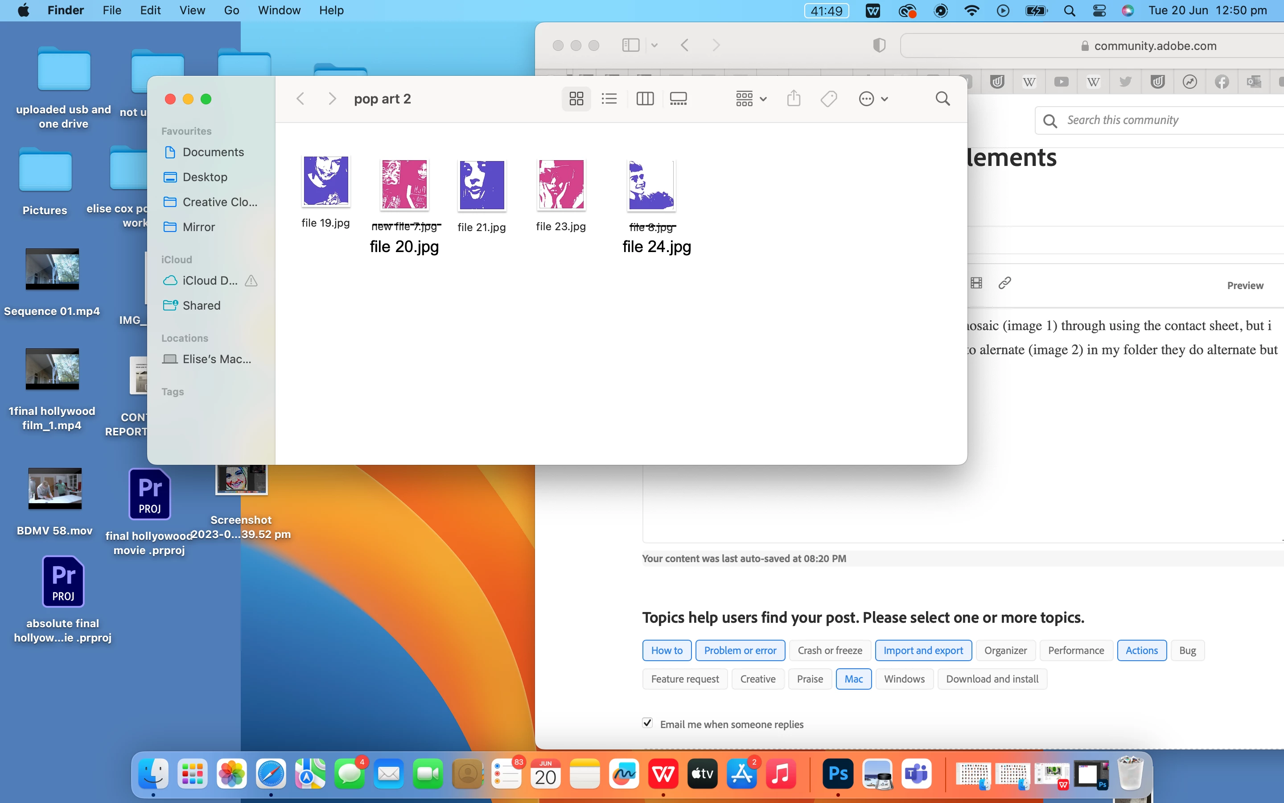The height and width of the screenshot is (803, 1284).
Task: Click the Share icon in Finder toolbar
Action: coord(793,99)
